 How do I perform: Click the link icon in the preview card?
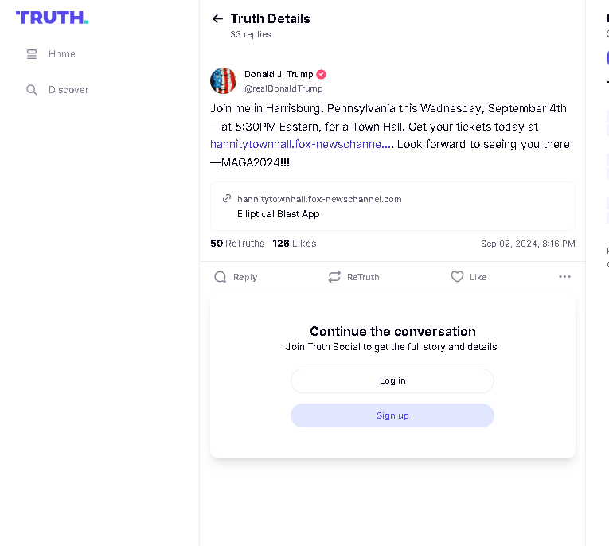(227, 198)
